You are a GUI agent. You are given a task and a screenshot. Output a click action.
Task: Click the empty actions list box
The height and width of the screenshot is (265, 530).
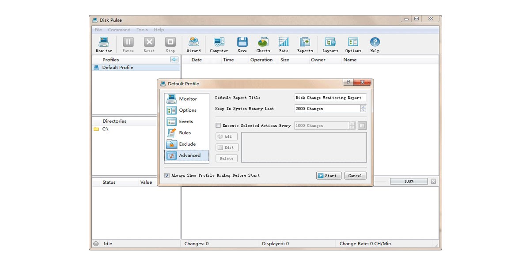tap(304, 148)
